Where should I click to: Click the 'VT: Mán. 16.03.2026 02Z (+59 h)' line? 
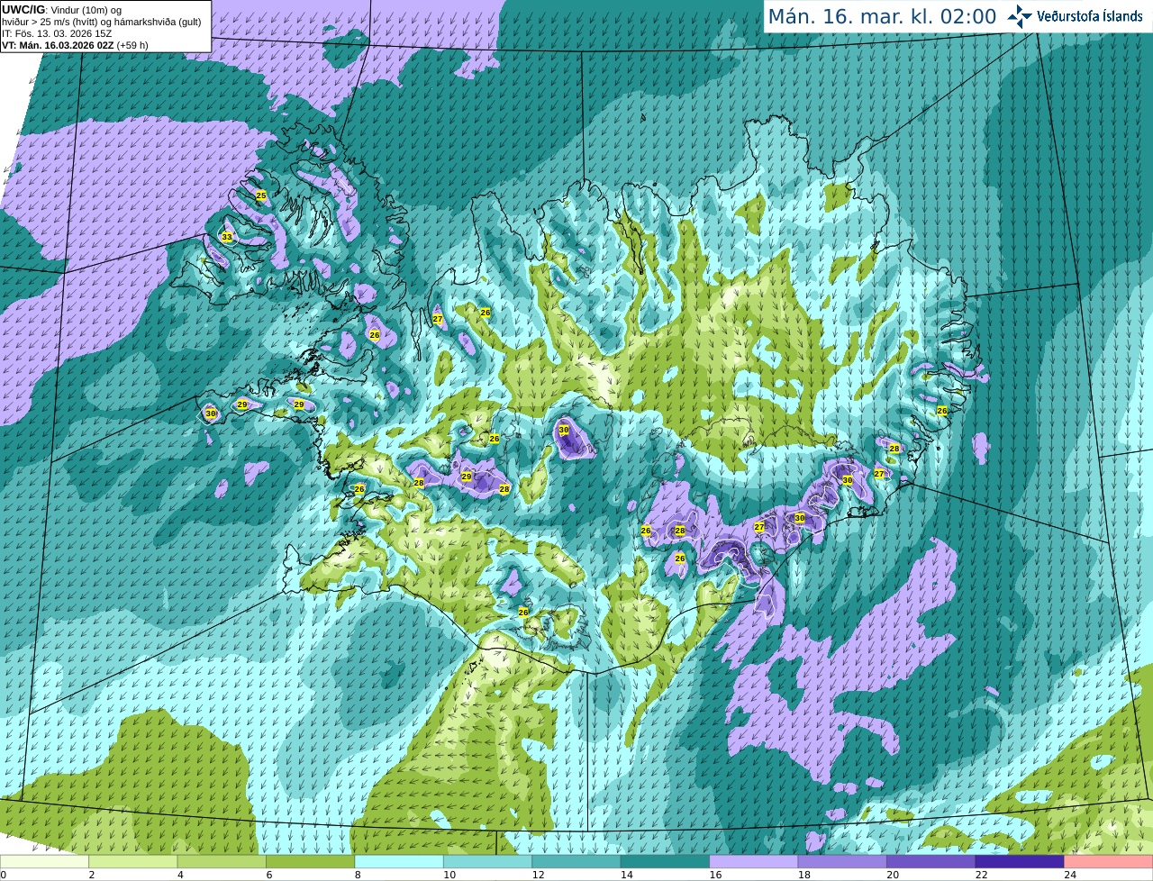point(75,45)
